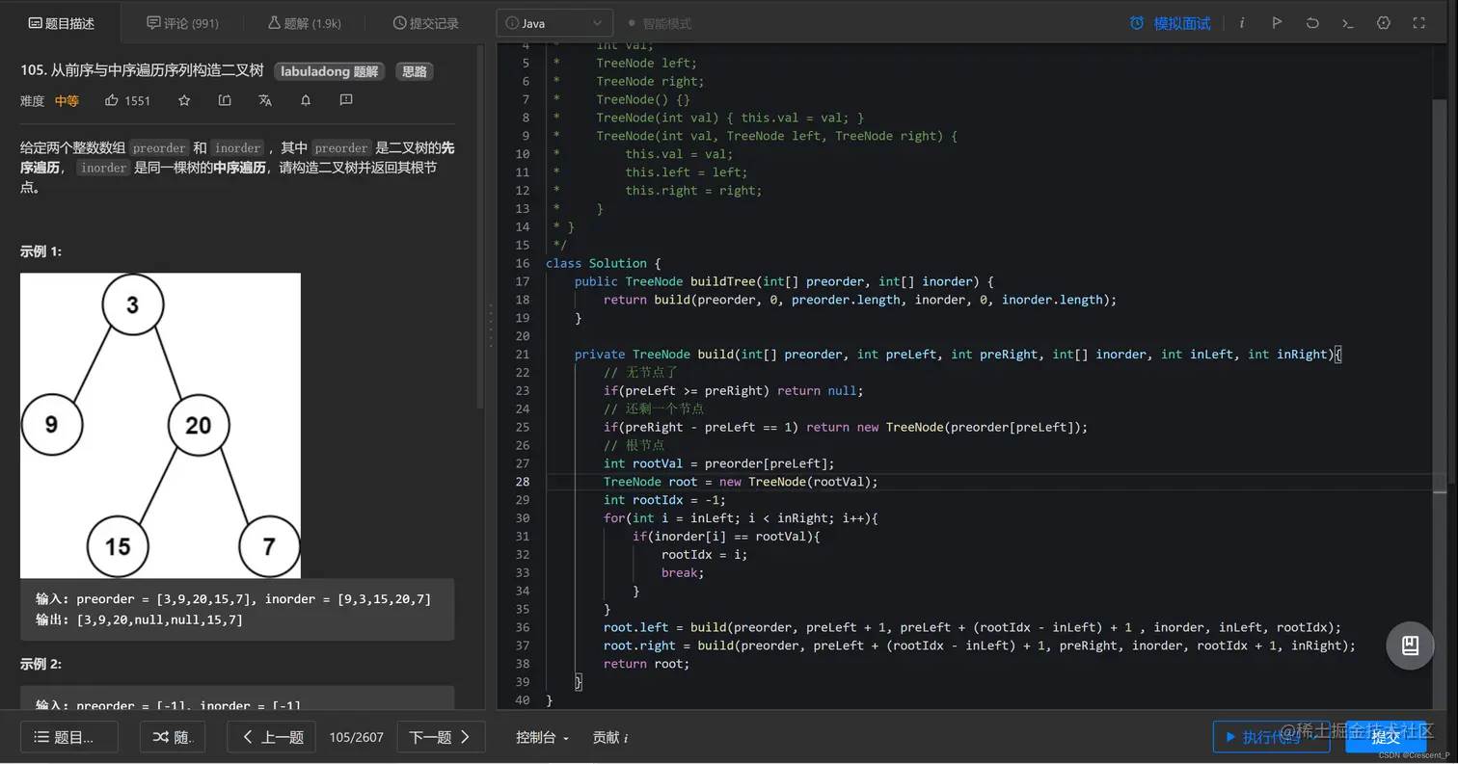Submit solution with 提交 button
The height and width of the screenshot is (764, 1458).
pyautogui.click(x=1386, y=737)
